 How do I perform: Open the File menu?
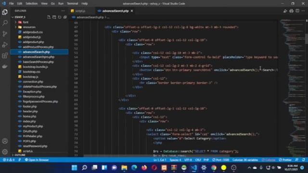(x=12, y=3)
